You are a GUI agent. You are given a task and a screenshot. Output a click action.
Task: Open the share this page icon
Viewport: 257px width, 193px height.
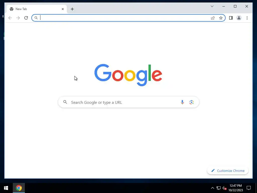click(x=213, y=18)
